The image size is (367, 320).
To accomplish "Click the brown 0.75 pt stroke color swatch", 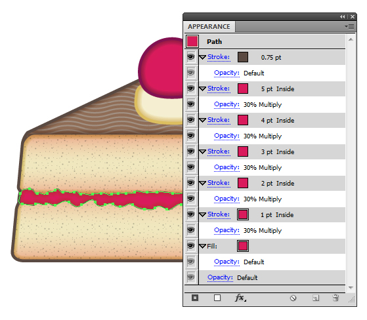I will [x=243, y=57].
